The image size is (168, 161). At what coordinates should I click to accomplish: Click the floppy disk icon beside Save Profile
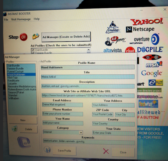[48, 150]
